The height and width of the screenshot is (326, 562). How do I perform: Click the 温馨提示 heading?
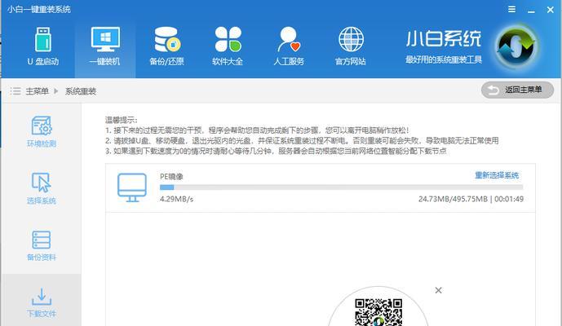point(121,120)
